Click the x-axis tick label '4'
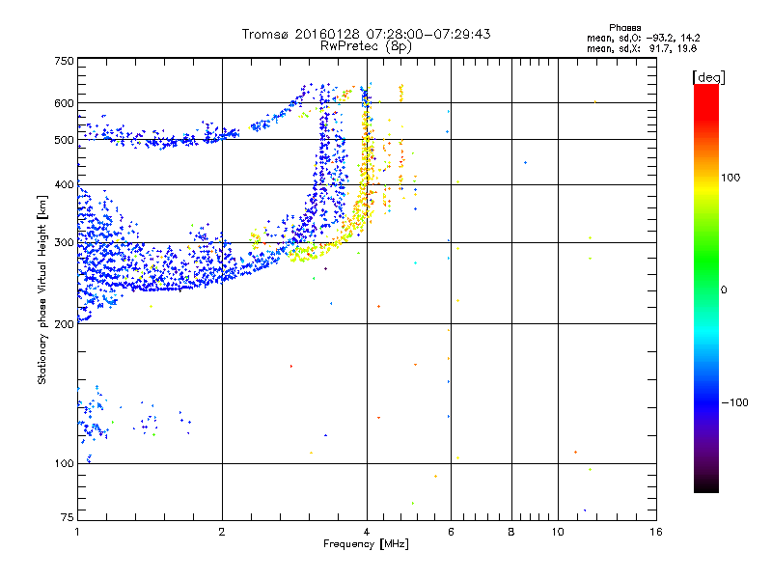Image resolution: width=772 pixels, height=579 pixels. click(x=367, y=533)
